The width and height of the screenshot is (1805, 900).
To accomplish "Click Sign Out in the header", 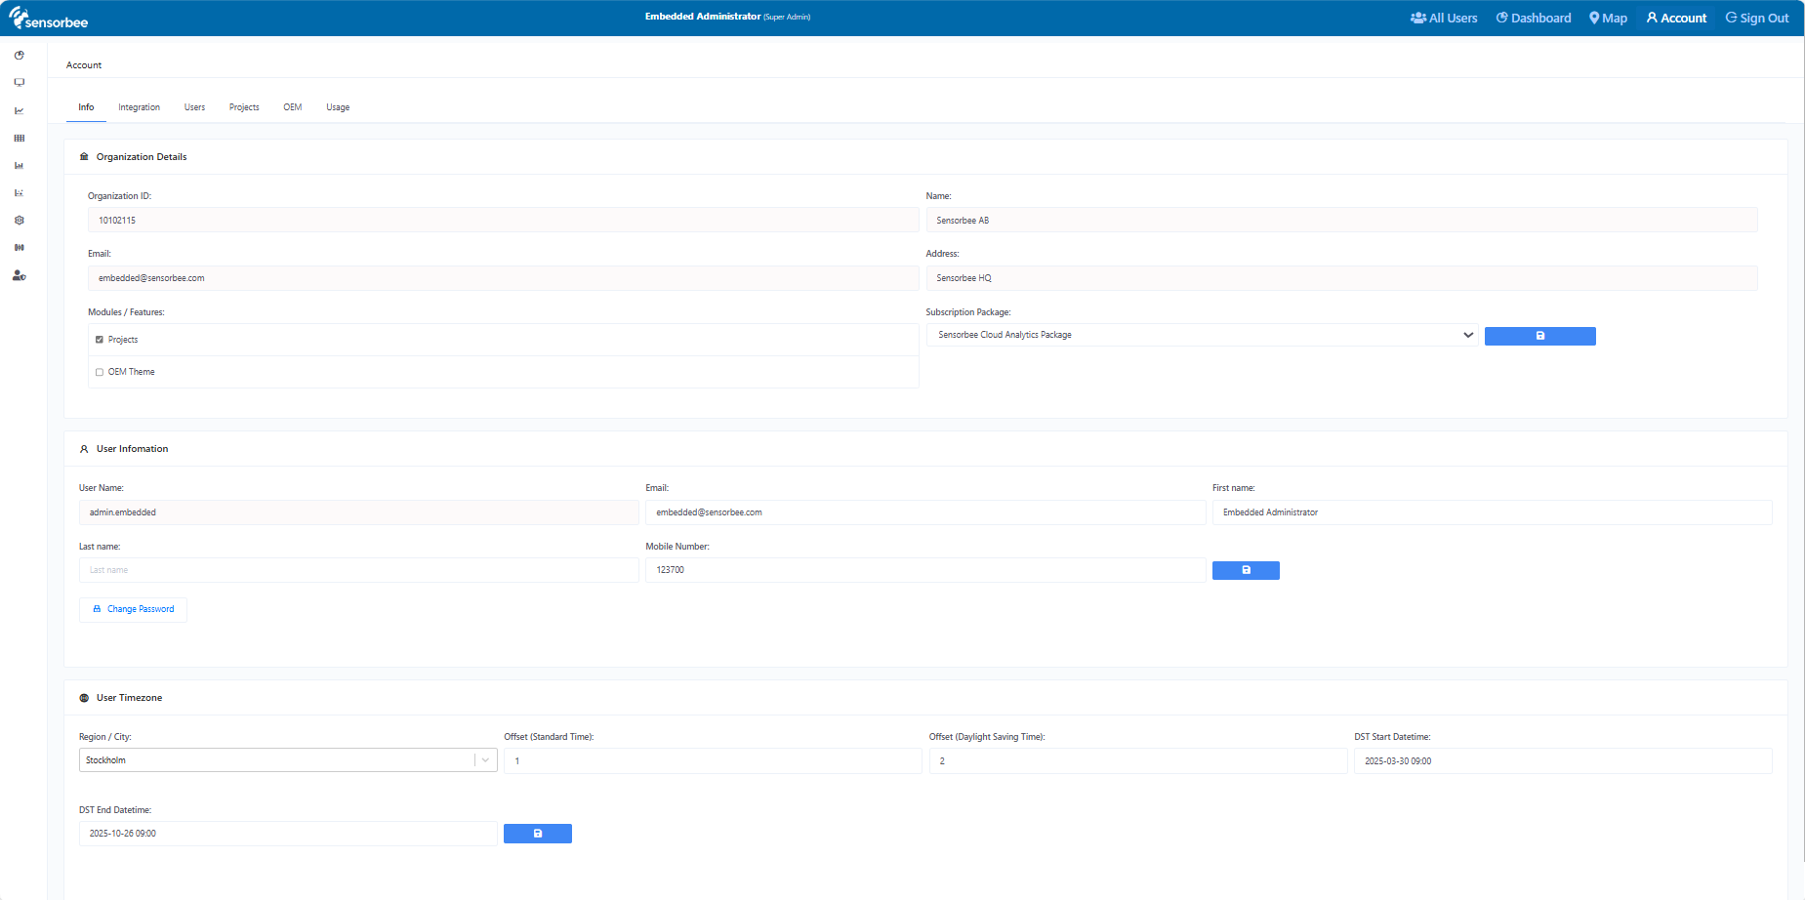I will click(x=1757, y=18).
